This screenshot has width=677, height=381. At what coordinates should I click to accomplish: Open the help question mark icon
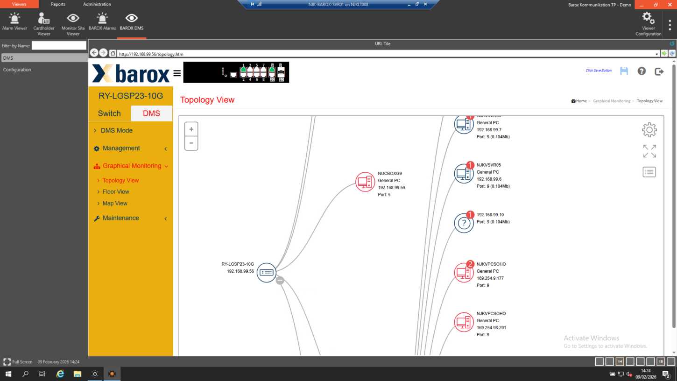[x=642, y=71]
